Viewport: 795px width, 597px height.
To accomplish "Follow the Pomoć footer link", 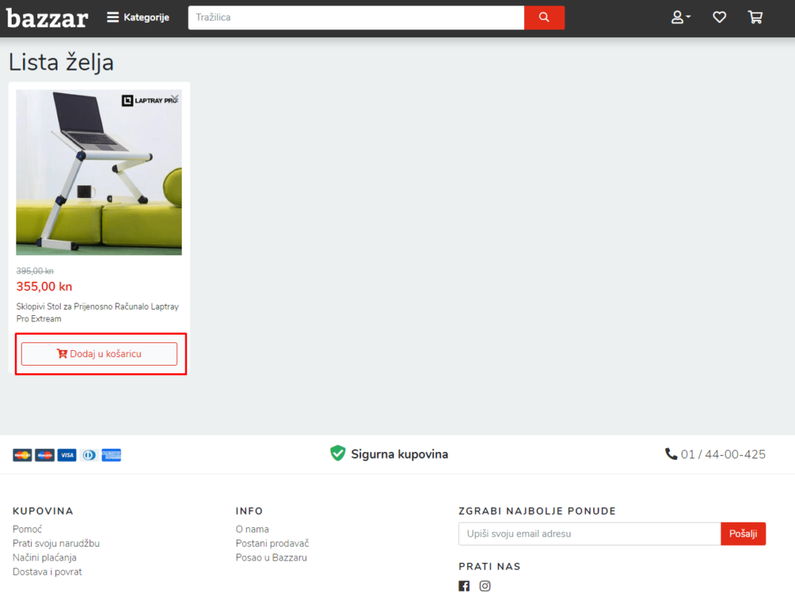I will point(27,529).
